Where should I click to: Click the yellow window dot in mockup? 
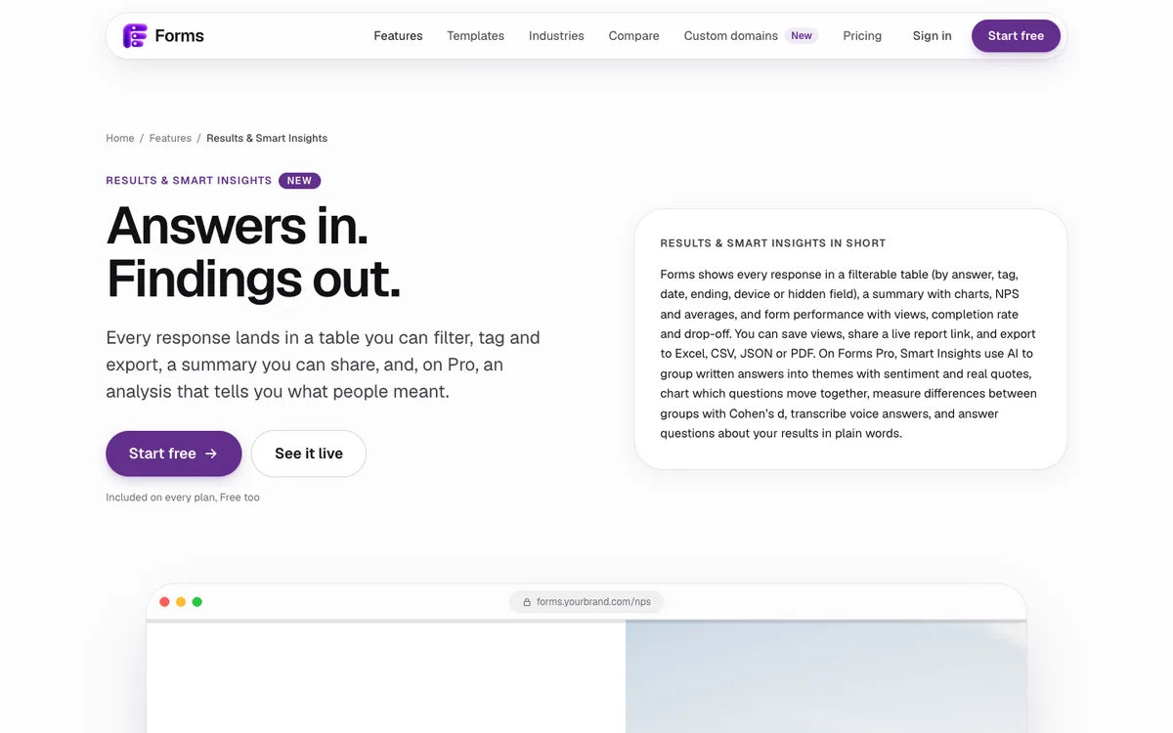tap(181, 602)
